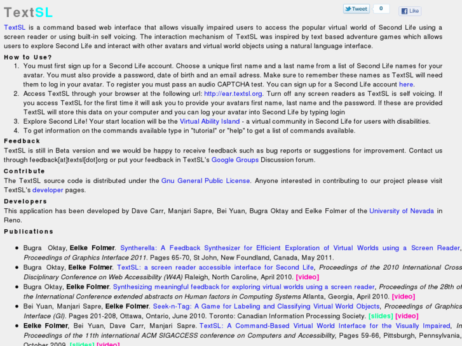Open 'TextSL: A Command-Based Virtual World Interface' link

tap(325, 326)
